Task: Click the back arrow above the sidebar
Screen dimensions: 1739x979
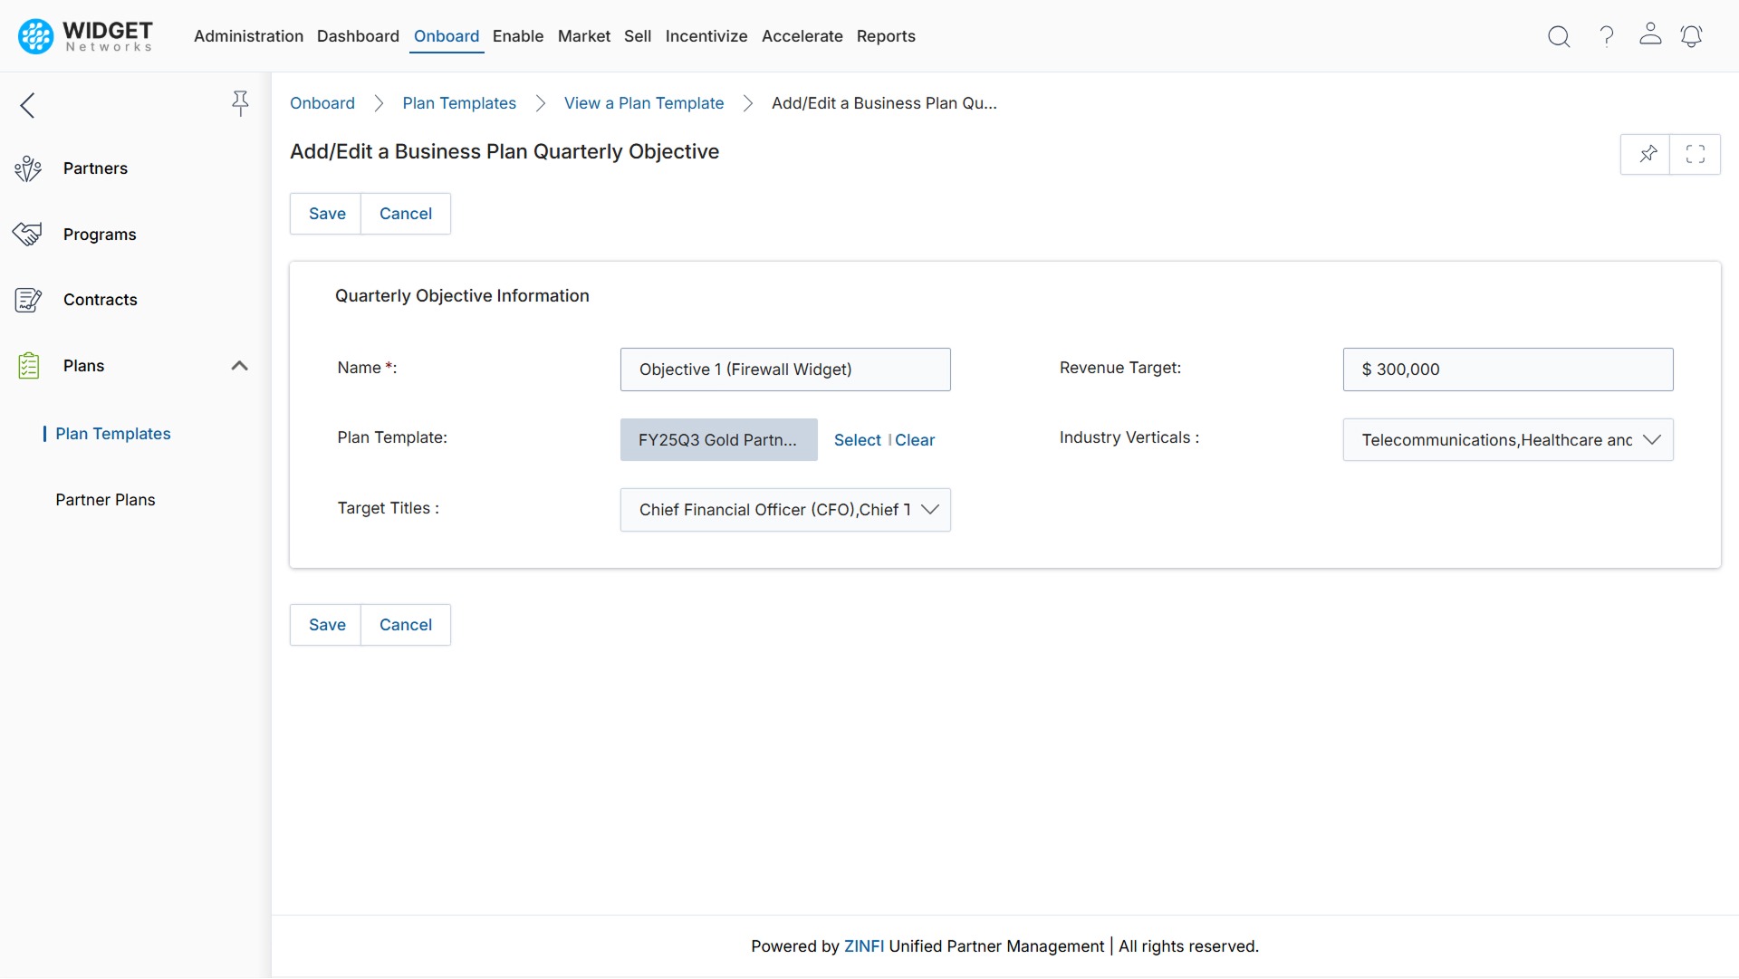Action: (x=27, y=104)
